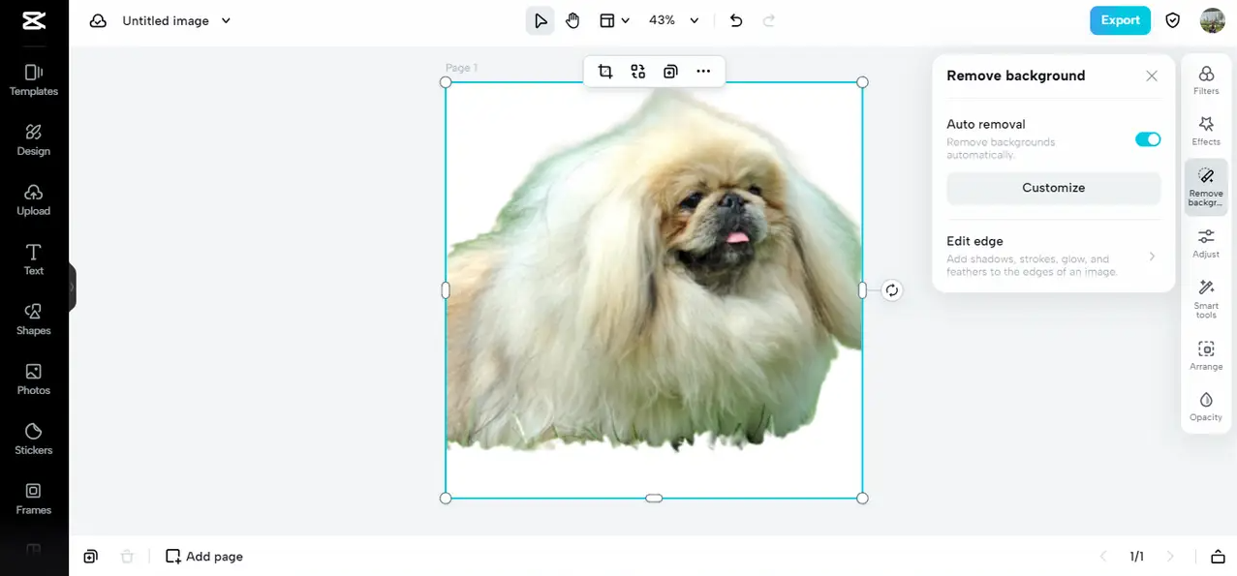
Task: Close the Remove background panel
Action: (x=1151, y=76)
